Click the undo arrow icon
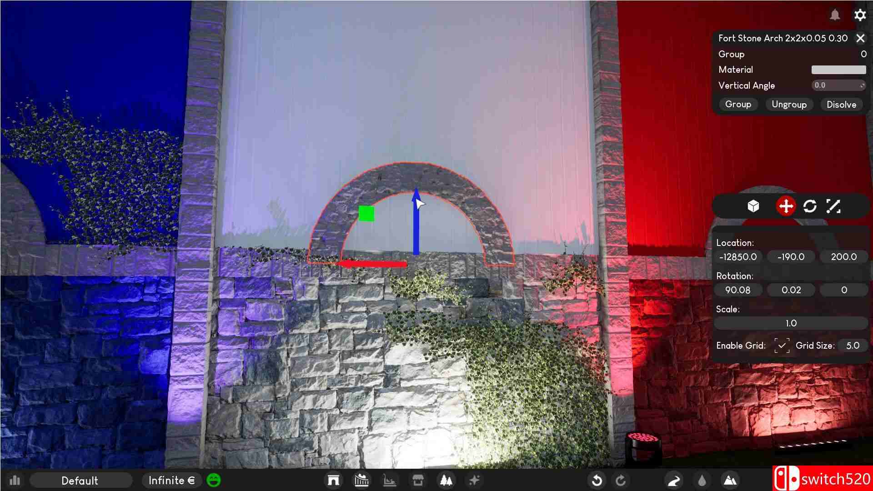 (597, 480)
